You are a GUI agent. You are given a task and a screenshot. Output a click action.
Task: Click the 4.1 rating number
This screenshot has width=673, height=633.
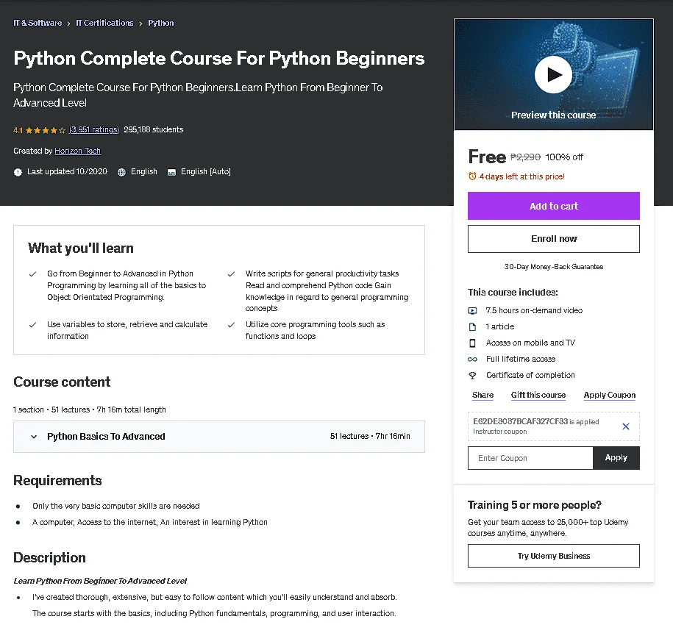[x=18, y=130]
